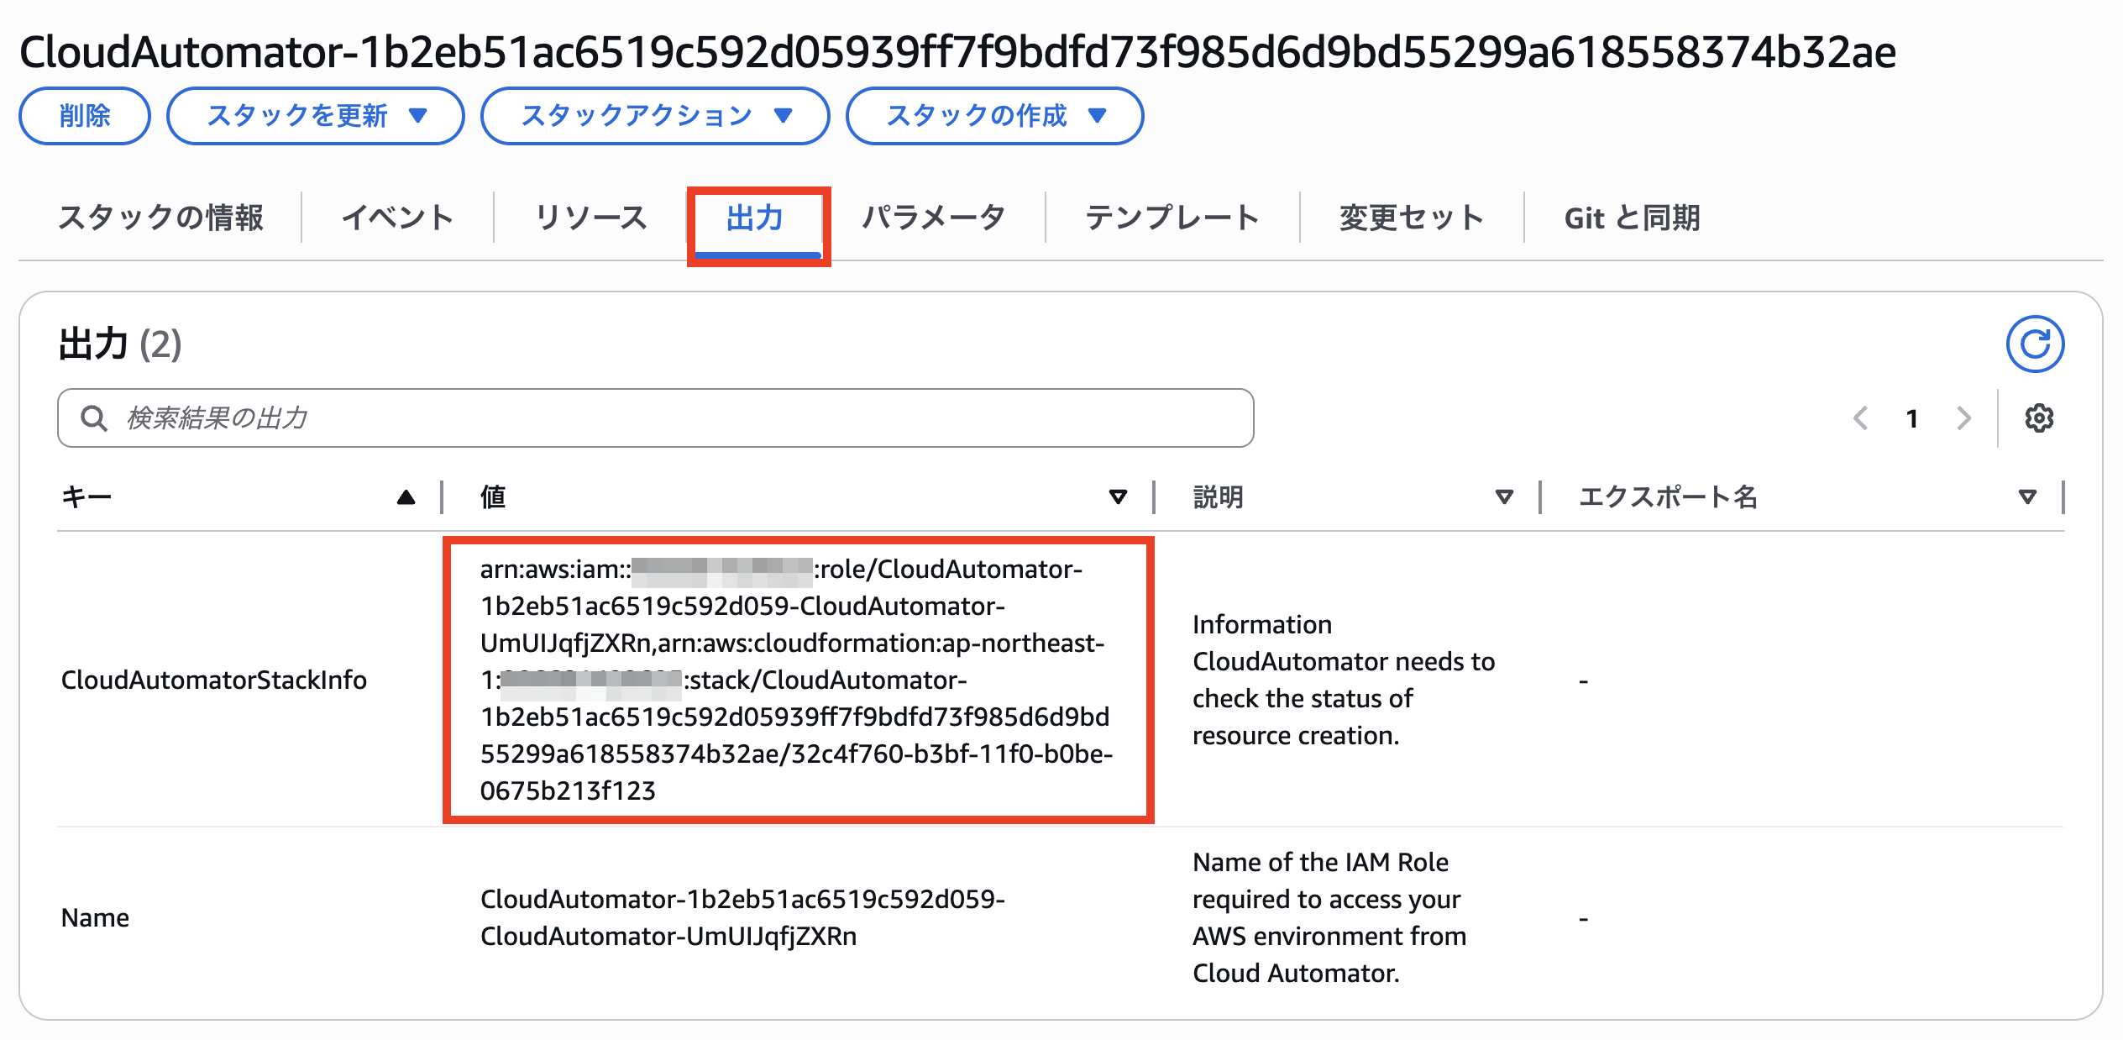
Task: Focus the 検索結果の出力 search field
Action: pos(655,418)
